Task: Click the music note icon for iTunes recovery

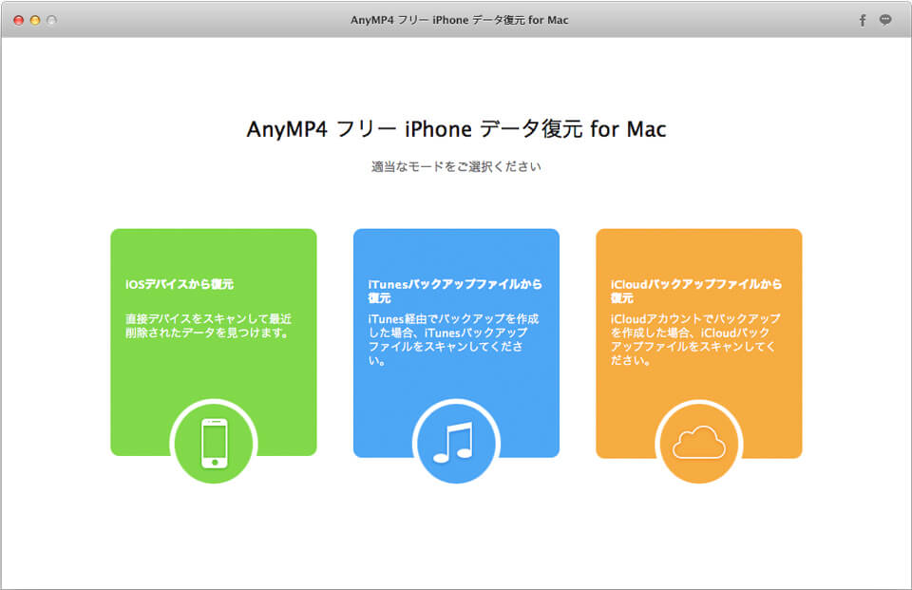Action: [456, 441]
